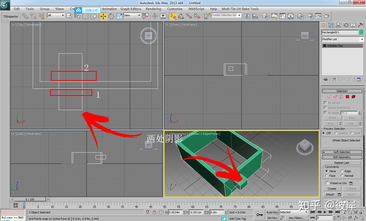
Task: Click the Attach button
Action: pyautogui.click(x=330, y=195)
